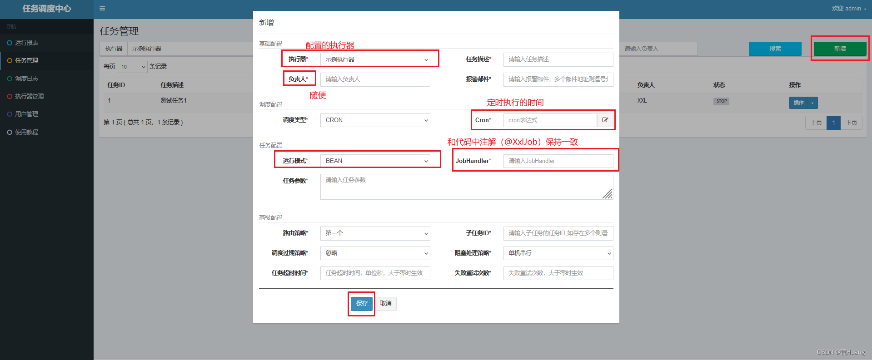Click the 任务ID column header
Screen dimensions: 872x360
click(x=116, y=85)
